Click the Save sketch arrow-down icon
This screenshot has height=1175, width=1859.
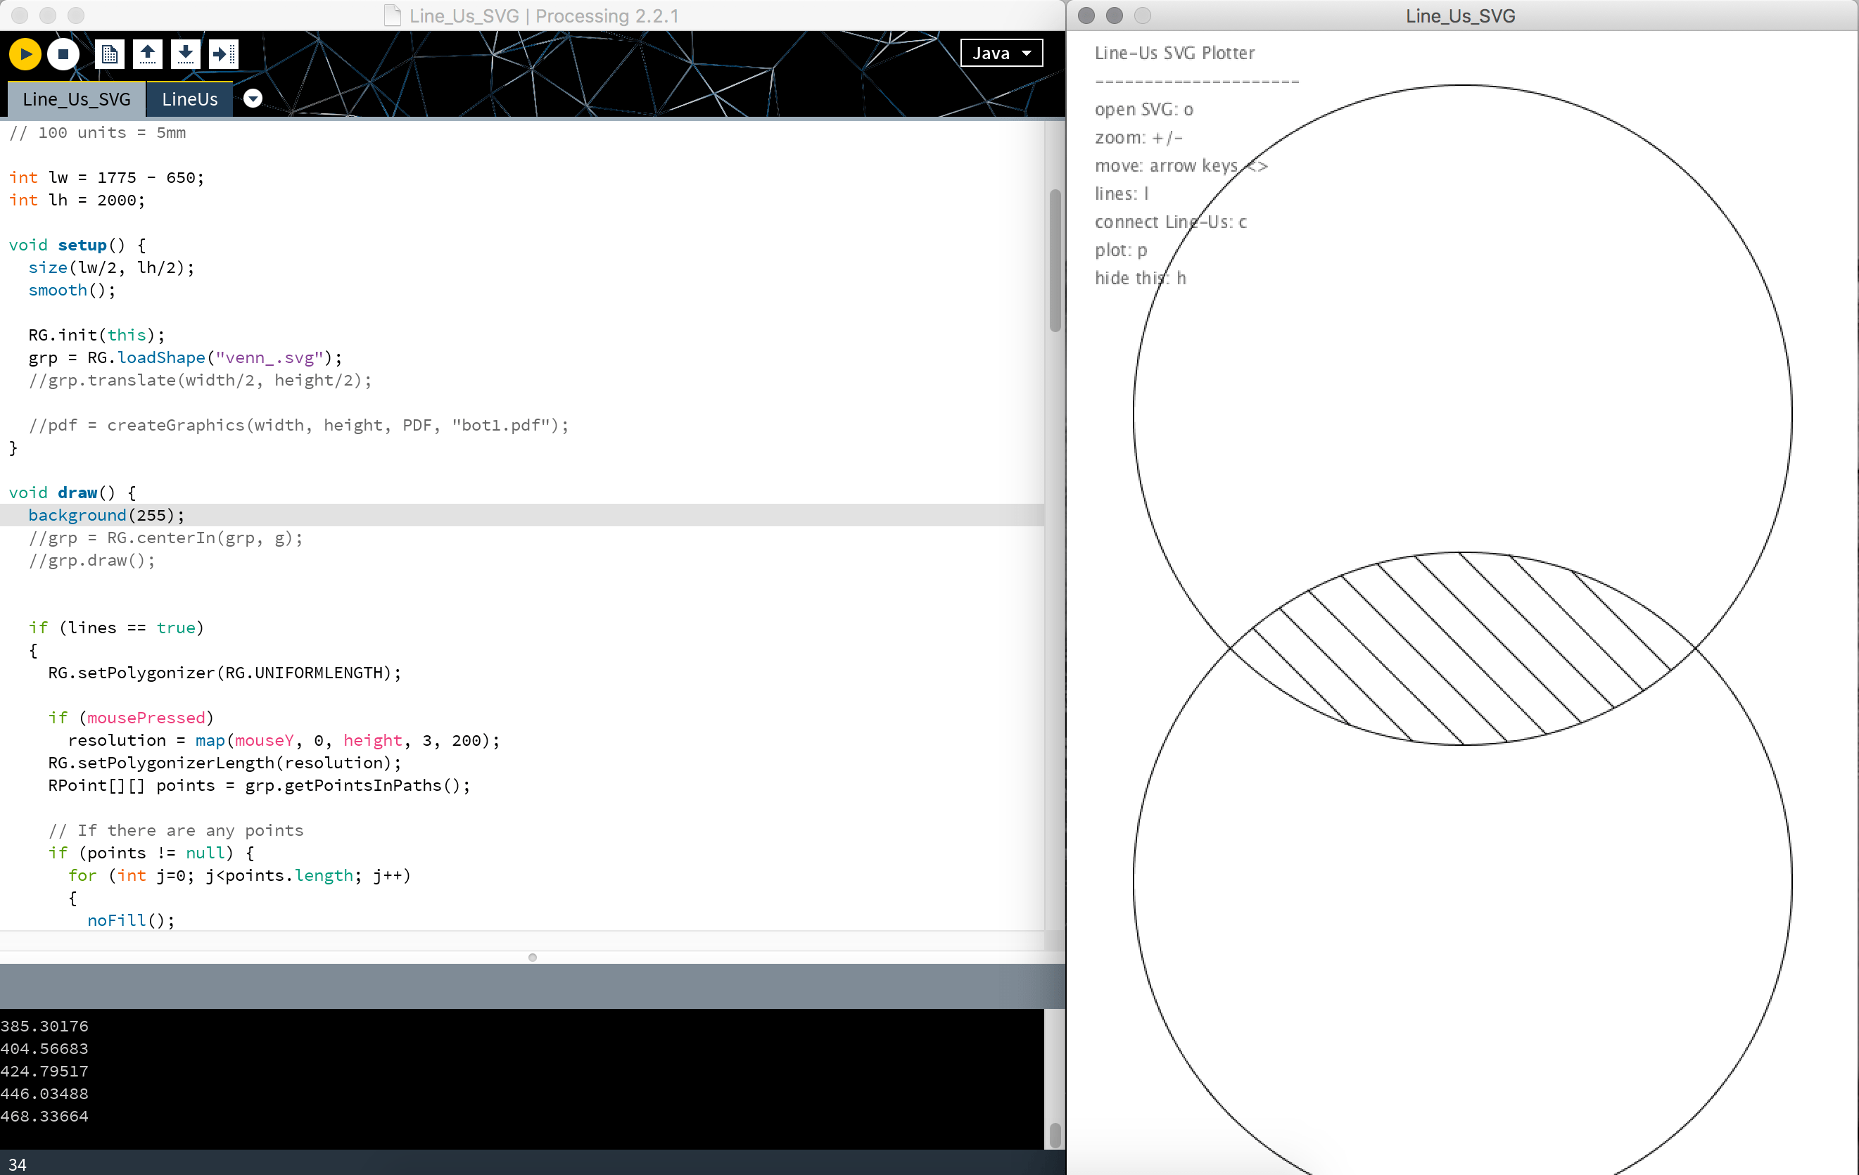(185, 54)
